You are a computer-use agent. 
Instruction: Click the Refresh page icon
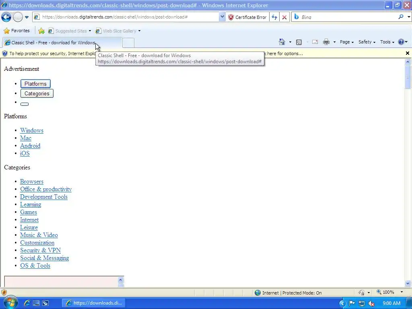[274, 17]
